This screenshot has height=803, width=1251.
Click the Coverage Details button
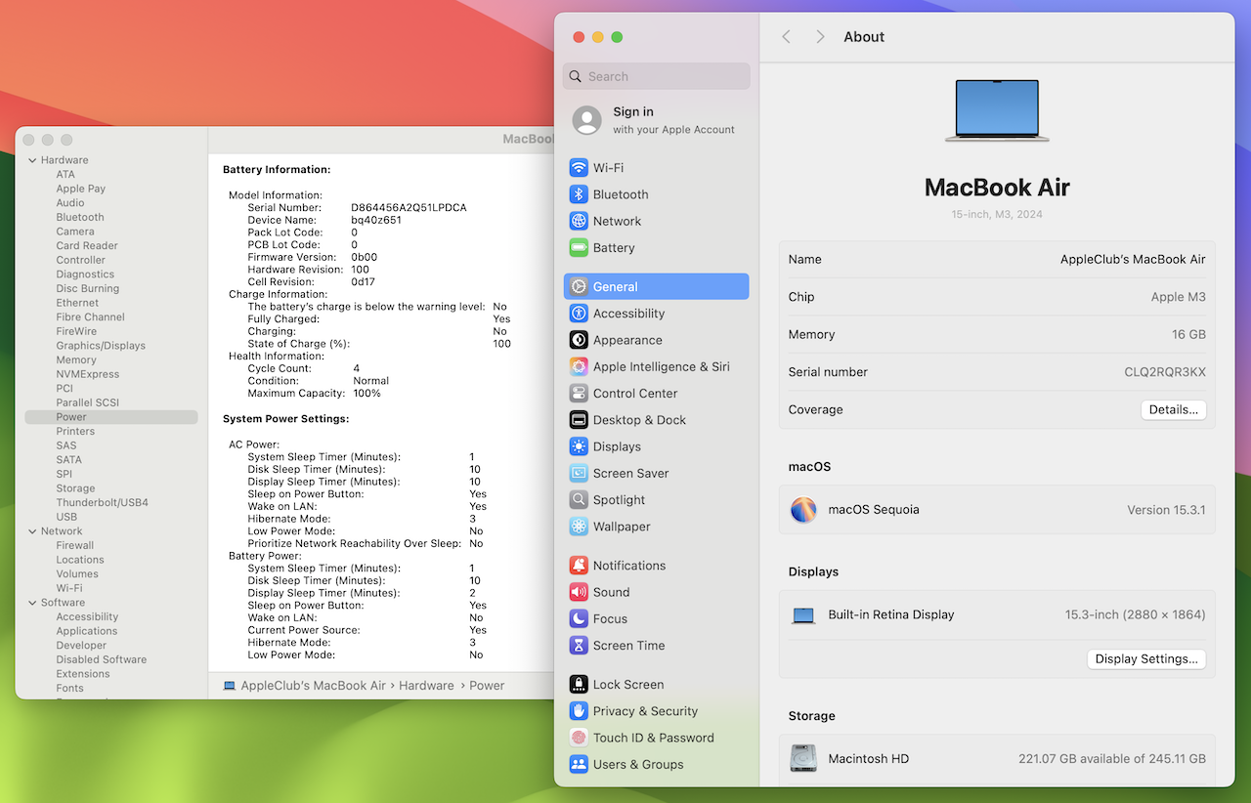coord(1174,409)
